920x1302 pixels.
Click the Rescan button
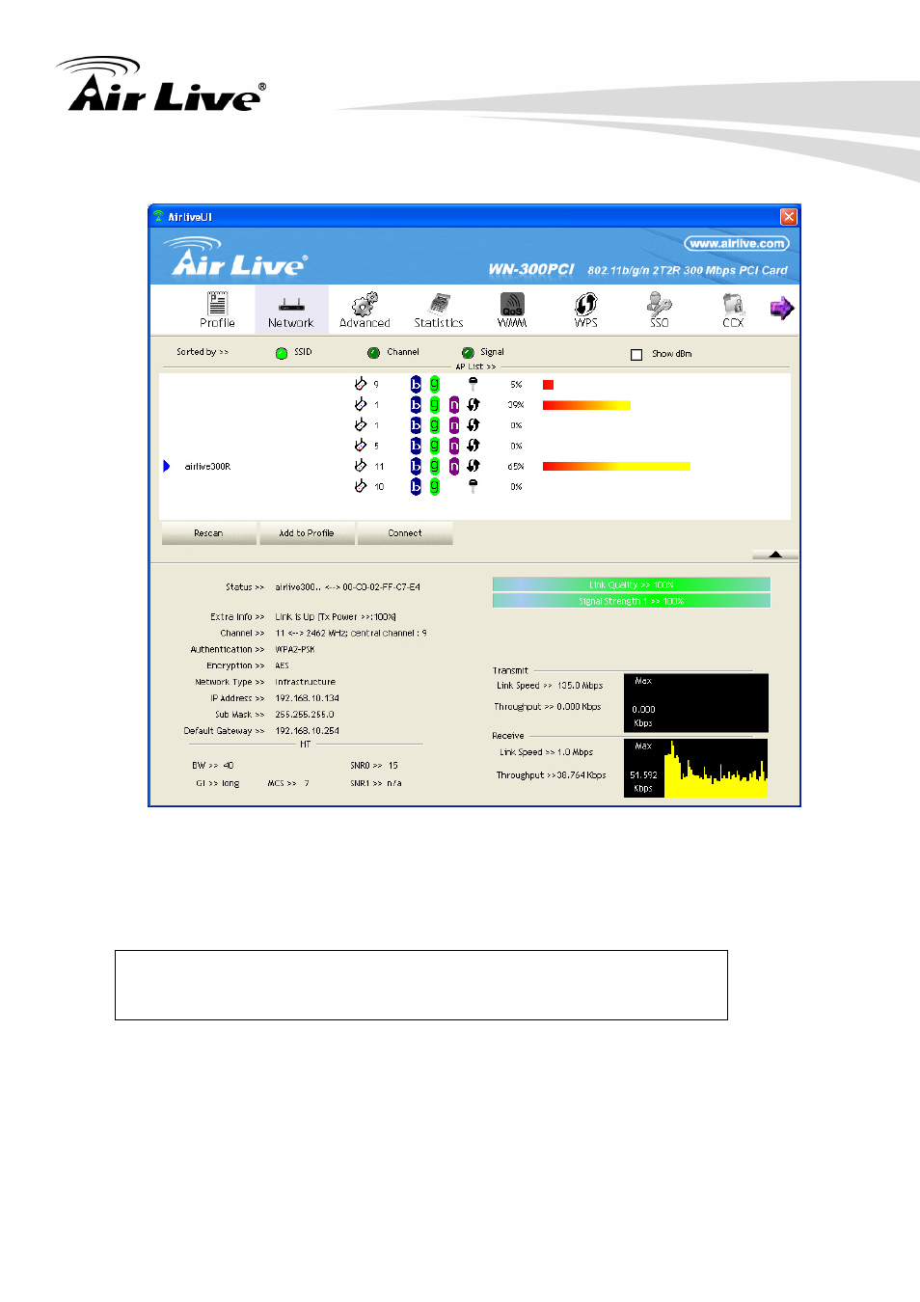pyautogui.click(x=208, y=533)
